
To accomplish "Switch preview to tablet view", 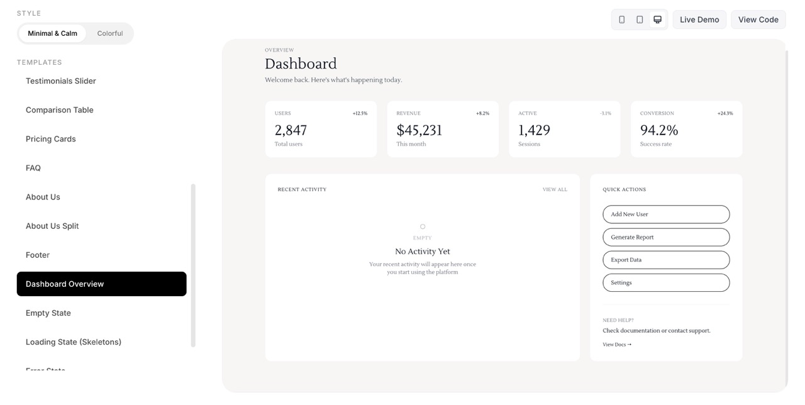I will 639,19.
